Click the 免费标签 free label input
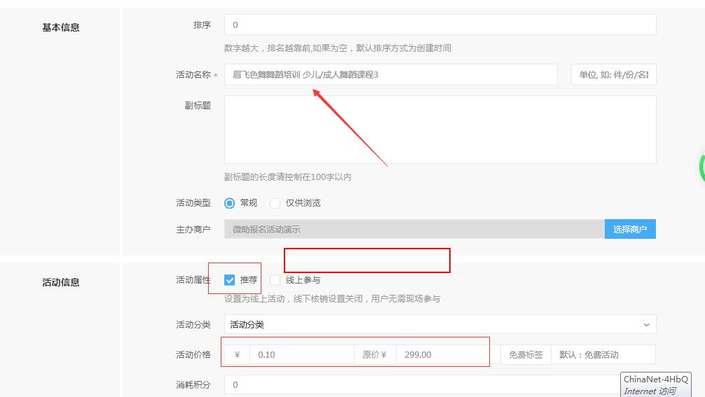705x397 pixels. click(x=603, y=355)
